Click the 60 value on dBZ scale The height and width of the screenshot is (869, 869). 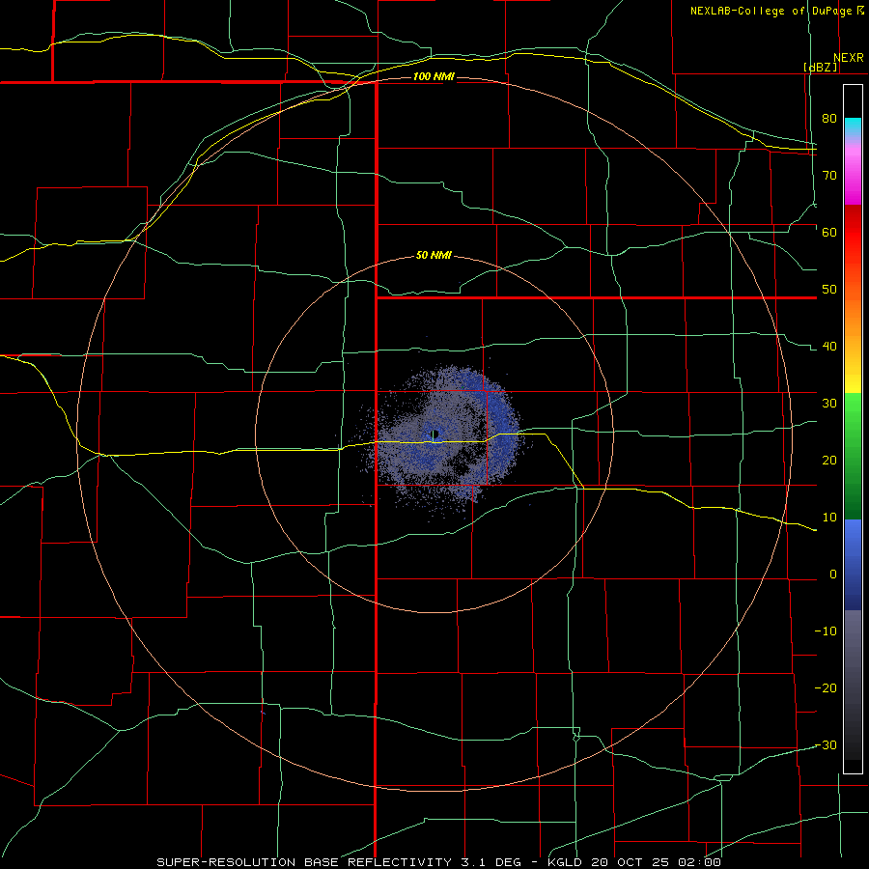point(829,232)
